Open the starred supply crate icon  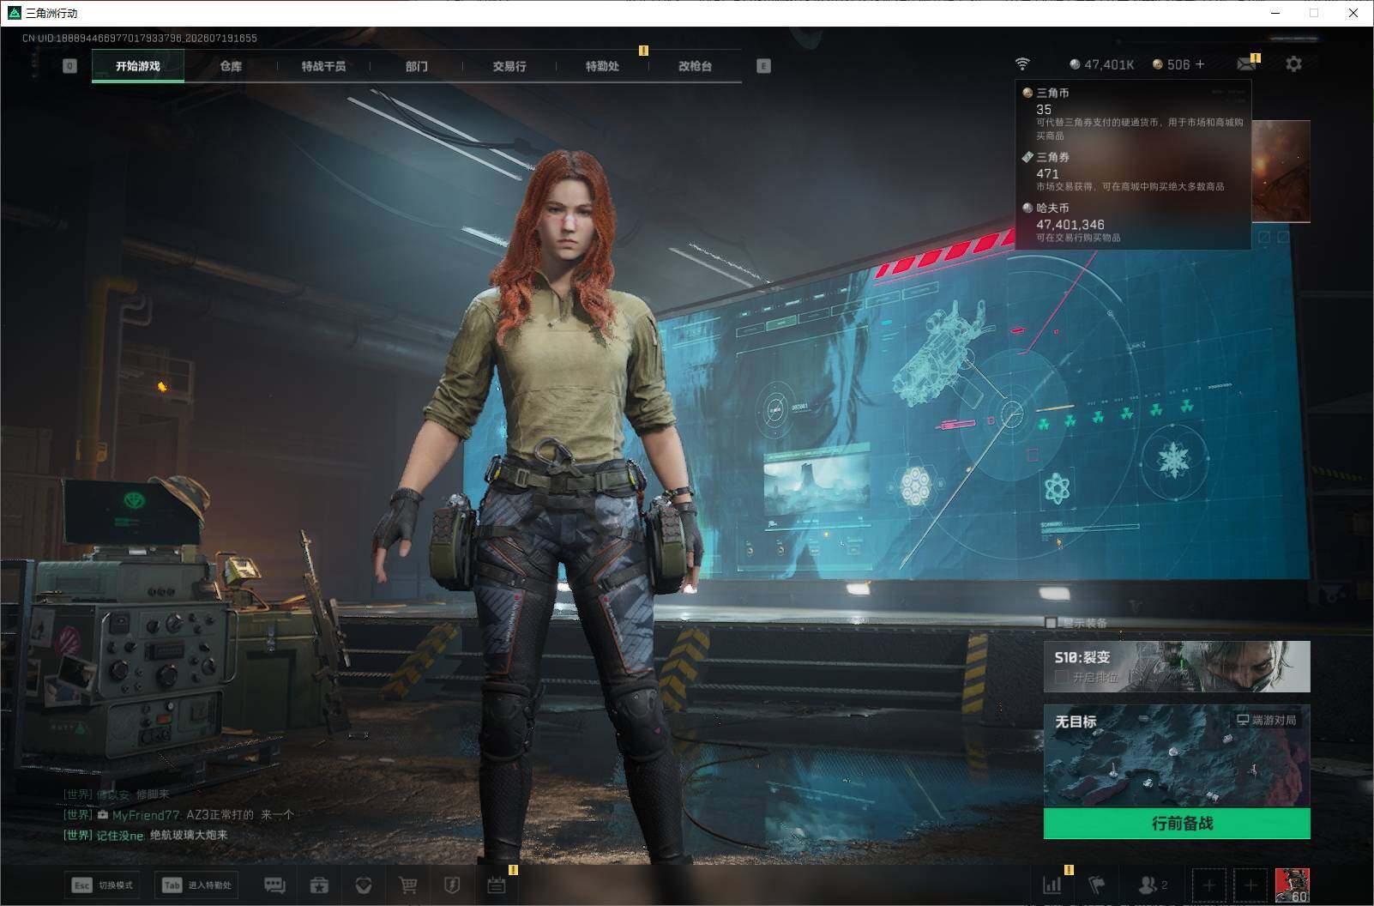tap(319, 885)
